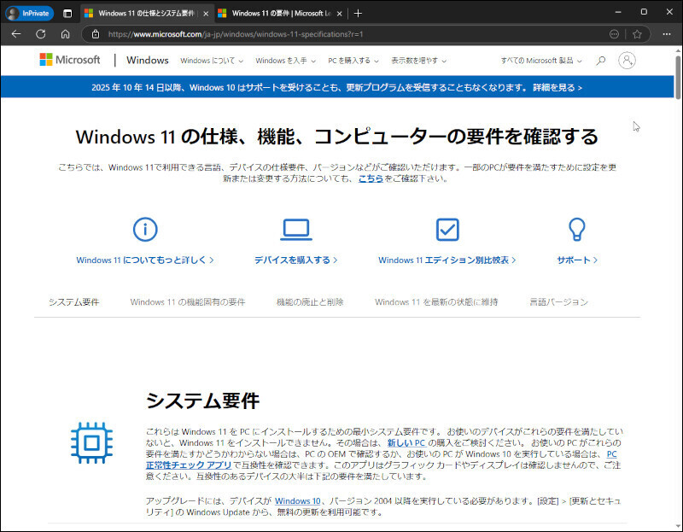Open Windows 11 エディション別比較表 link
The width and height of the screenshot is (683, 532).
(447, 260)
